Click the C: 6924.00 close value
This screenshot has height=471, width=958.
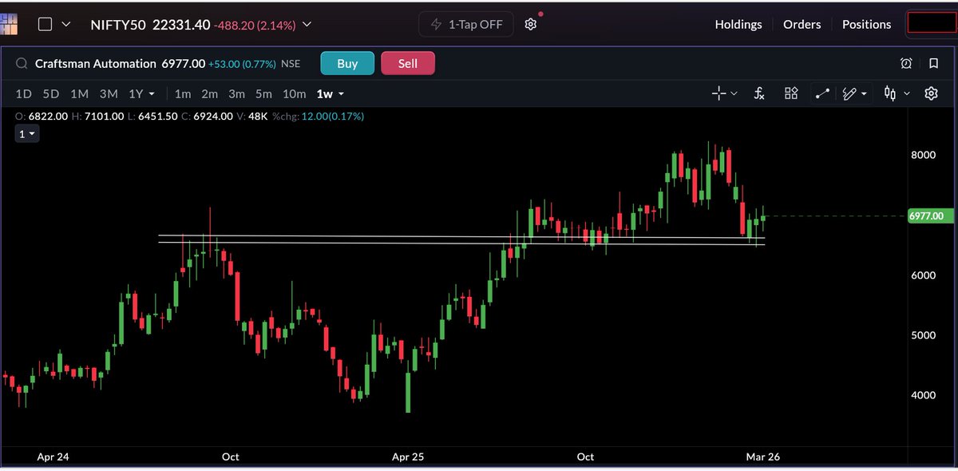209,117
